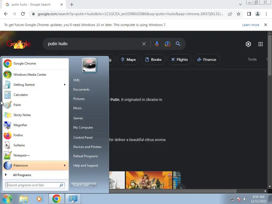The height and width of the screenshot is (204, 272).
Task: Open Documents from Start menu
Action: (x=81, y=90)
